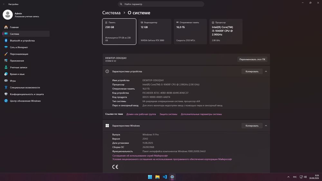Click the volume speaker tray icon
Viewport: 322px width, 181px height.
[x=305, y=177]
